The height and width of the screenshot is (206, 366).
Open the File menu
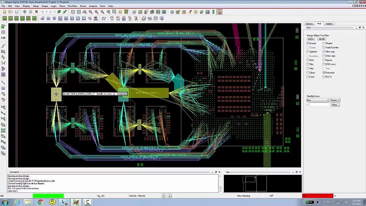[3, 6]
